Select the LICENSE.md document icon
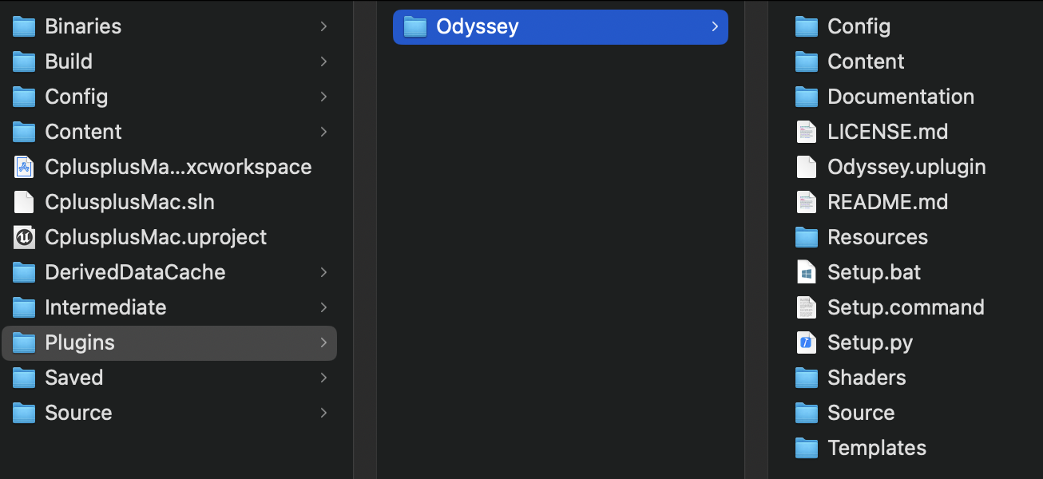This screenshot has height=479, width=1043. [x=807, y=132]
